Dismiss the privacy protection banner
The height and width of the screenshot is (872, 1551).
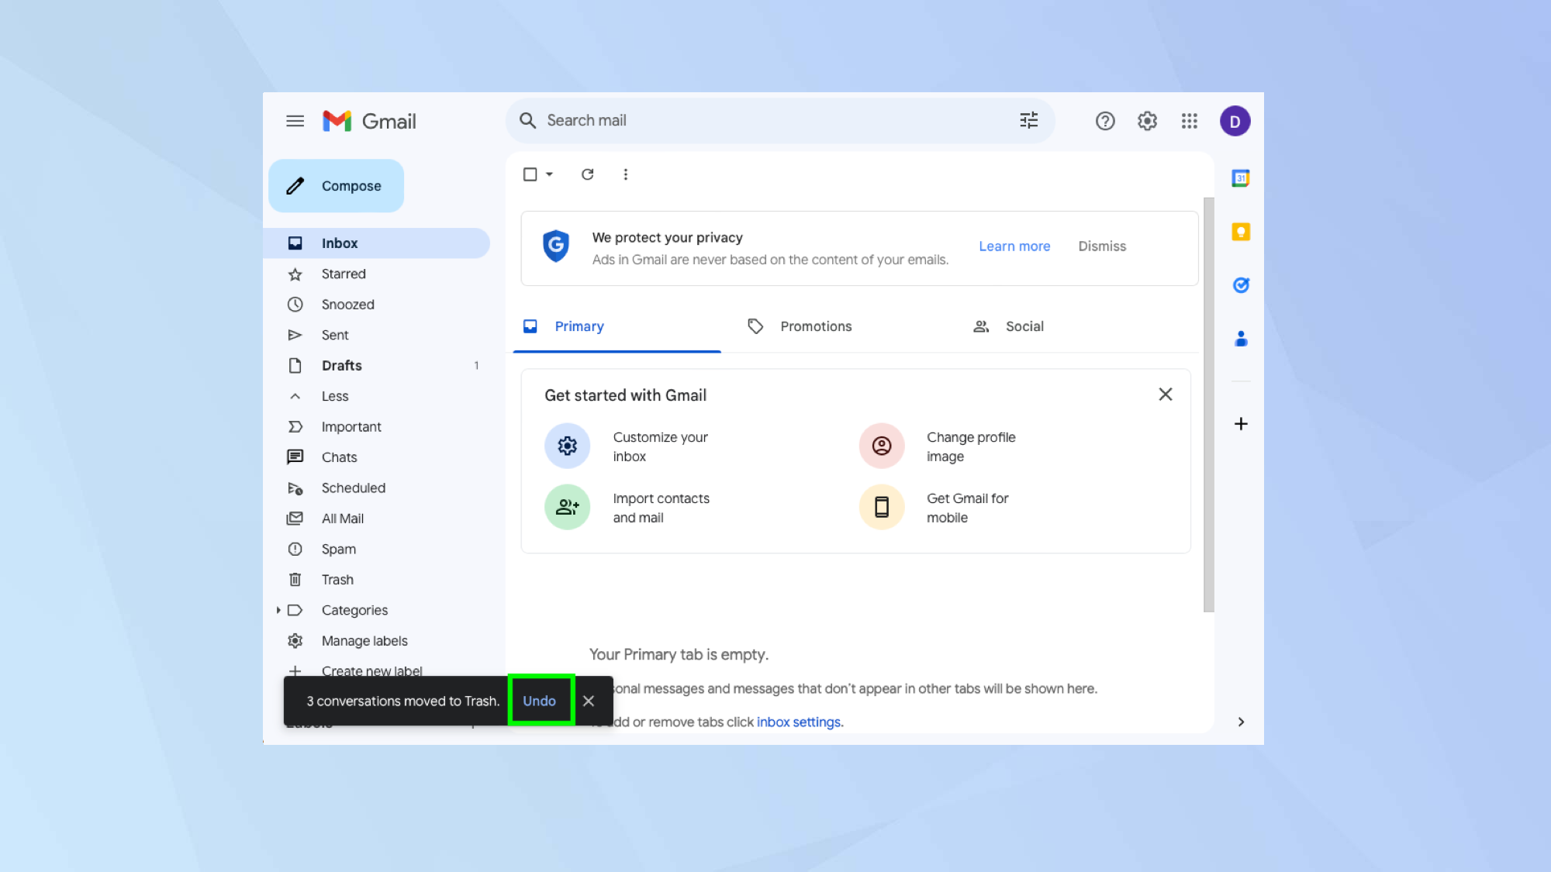click(x=1101, y=246)
